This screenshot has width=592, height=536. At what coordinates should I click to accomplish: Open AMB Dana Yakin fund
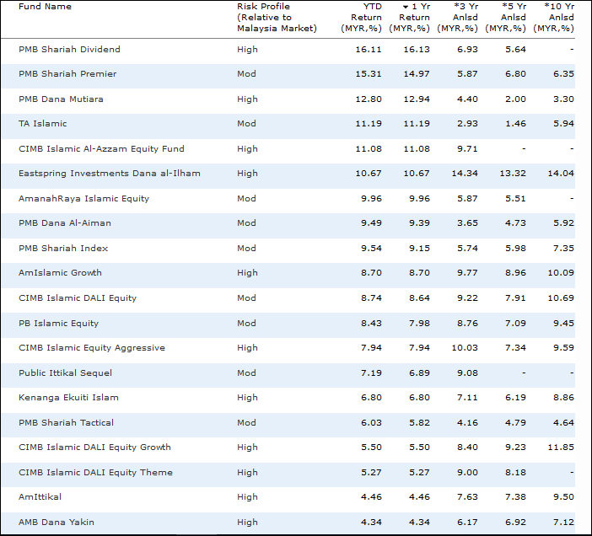click(x=57, y=523)
